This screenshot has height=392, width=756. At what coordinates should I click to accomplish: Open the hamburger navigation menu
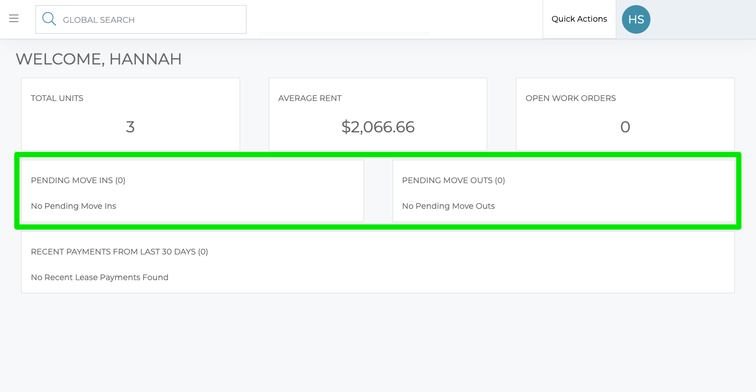click(14, 19)
